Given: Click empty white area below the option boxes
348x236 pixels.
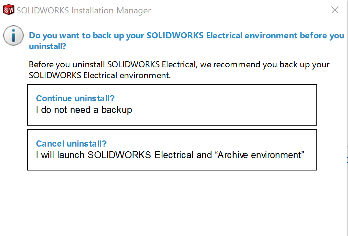Looking at the screenshot, I should 172,201.
